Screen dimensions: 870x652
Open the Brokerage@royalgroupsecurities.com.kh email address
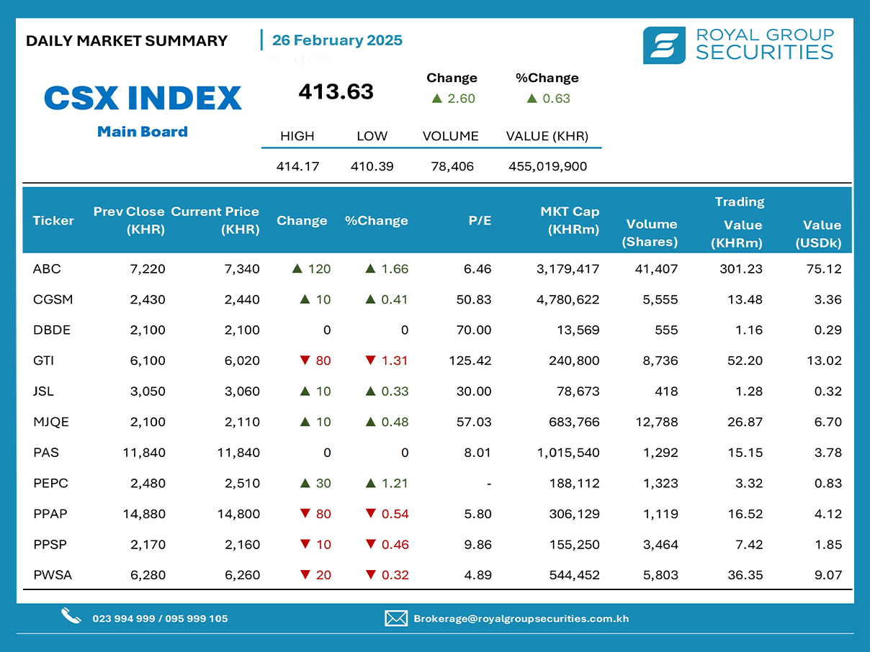click(x=521, y=618)
